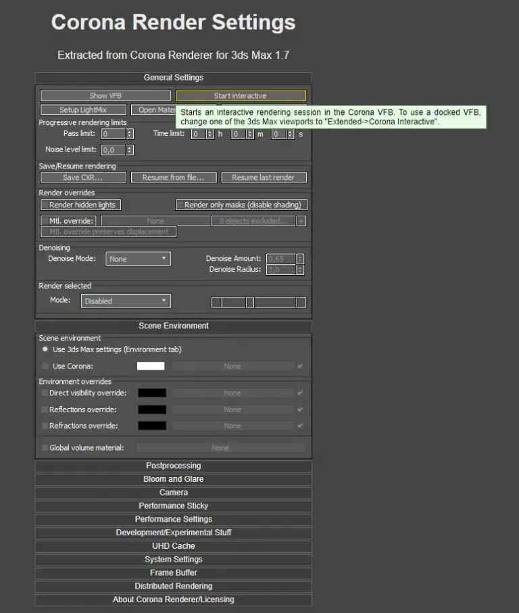The height and width of the screenshot is (613, 519).
Task: Enable Global volume material checkbox
Action: (45, 447)
